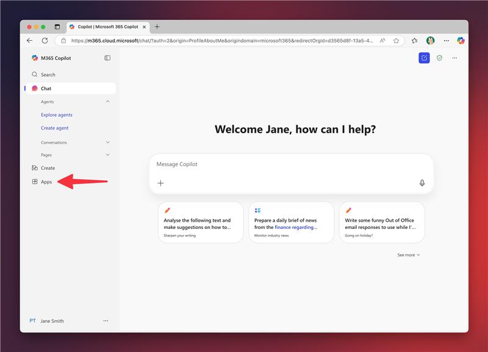Activate the microphone voice input

coord(422,183)
